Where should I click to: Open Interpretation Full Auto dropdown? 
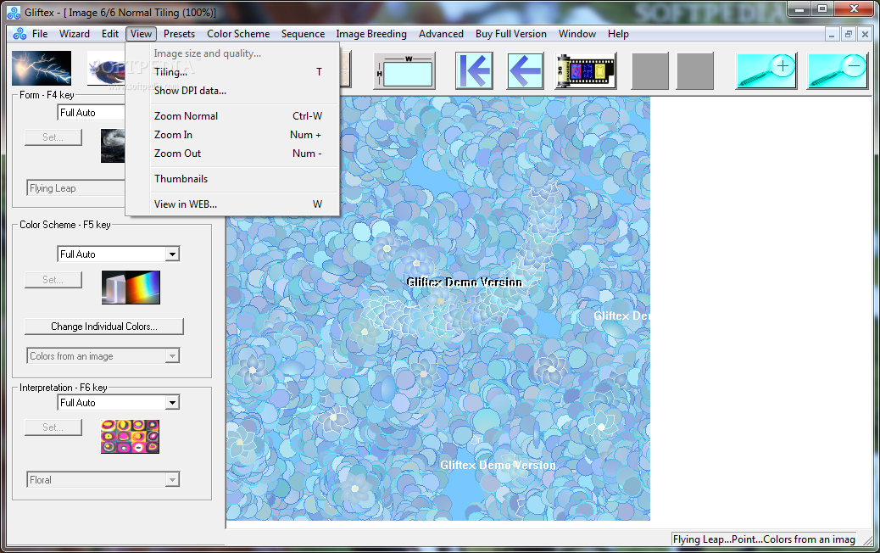[172, 403]
